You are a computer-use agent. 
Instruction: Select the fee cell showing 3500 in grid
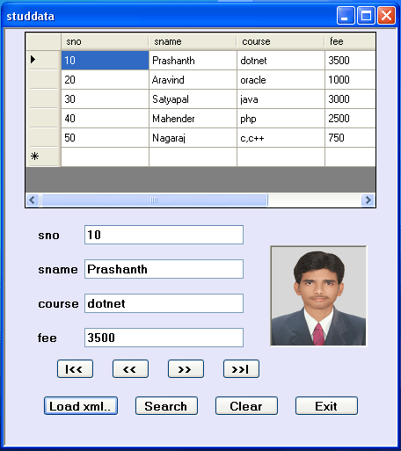350,60
